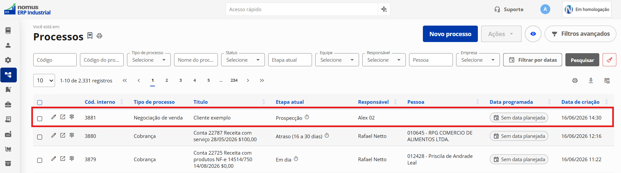621x173 pixels.
Task: Click the AI sparkle icon in quick access
Action: pos(384,9)
